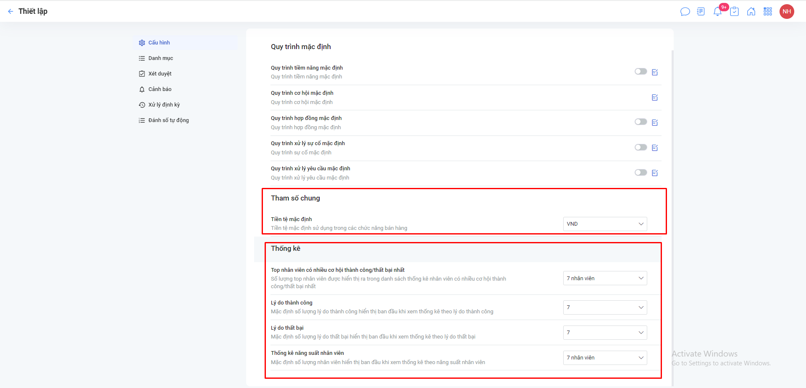Open the VND currency dropdown
This screenshot has height=388, width=806.
[604, 224]
